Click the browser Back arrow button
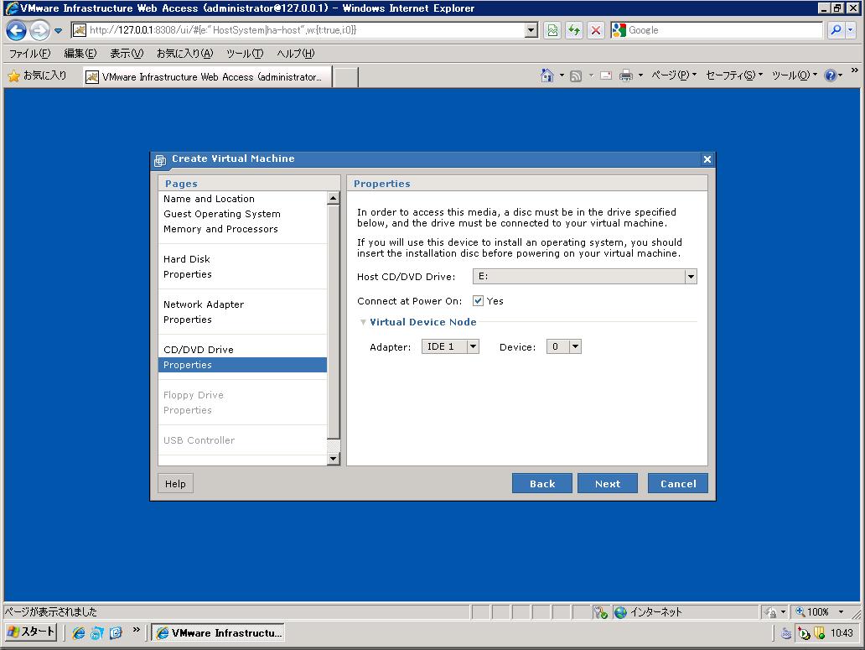Screen dimensions: 865x650 (x=16, y=30)
